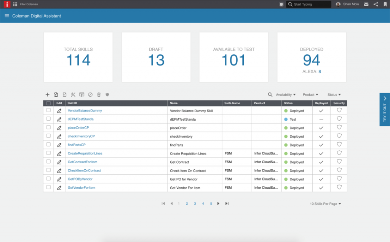Image resolution: width=390 pixels, height=242 pixels.
Task: Open the 10 Skills Per Page dropdown
Action: 325,204
